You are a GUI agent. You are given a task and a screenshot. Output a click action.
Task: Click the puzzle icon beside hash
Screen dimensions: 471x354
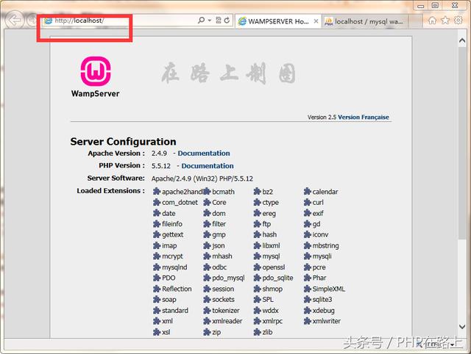(257, 235)
